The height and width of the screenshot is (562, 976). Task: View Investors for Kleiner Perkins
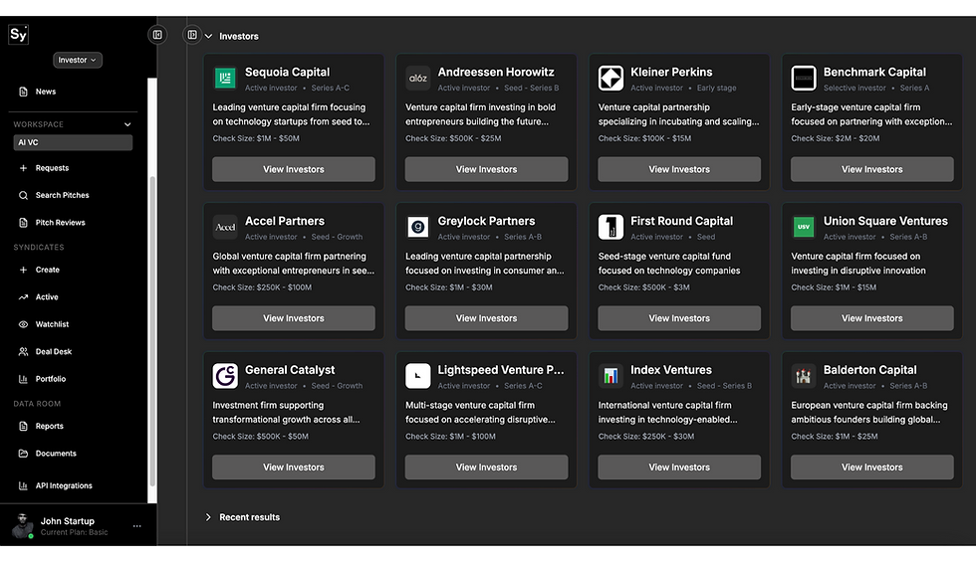[679, 169]
